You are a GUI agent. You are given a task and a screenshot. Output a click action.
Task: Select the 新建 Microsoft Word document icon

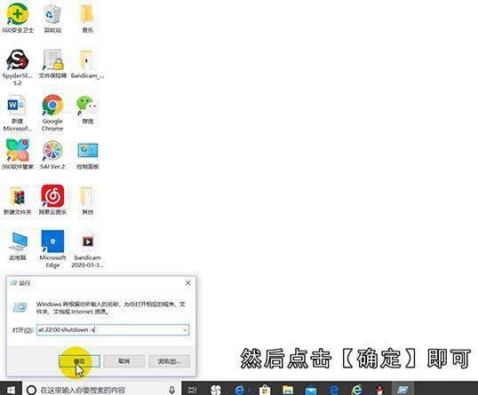[18, 113]
